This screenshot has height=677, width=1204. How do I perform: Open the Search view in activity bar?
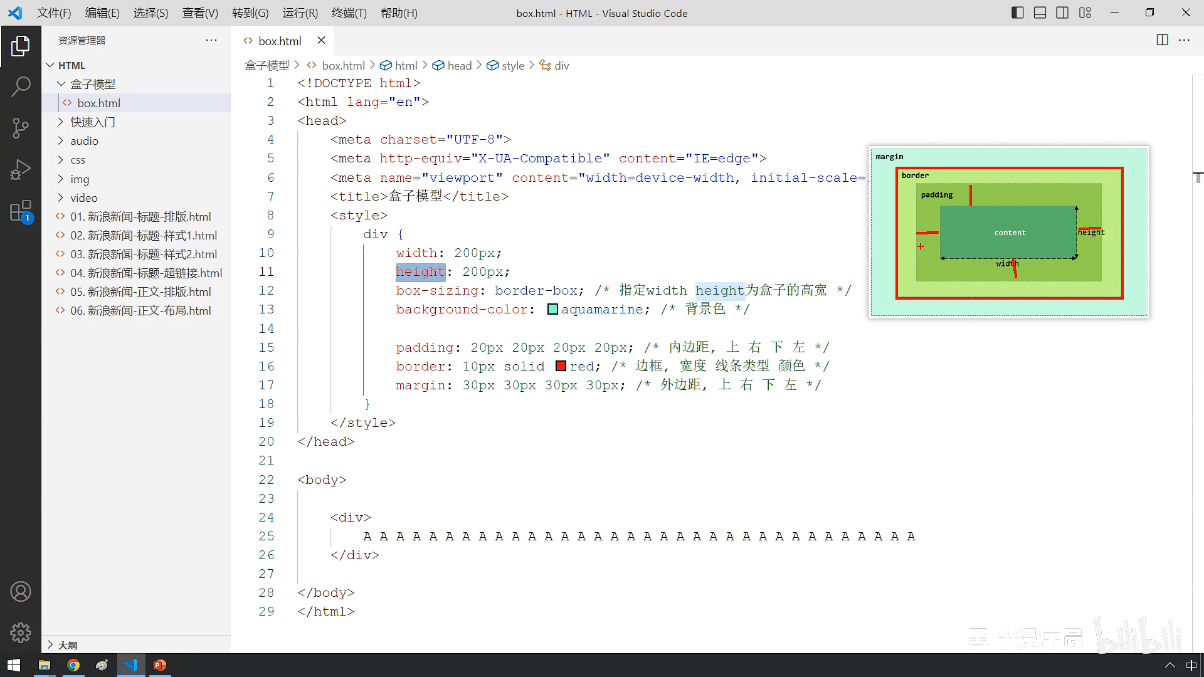(x=21, y=87)
